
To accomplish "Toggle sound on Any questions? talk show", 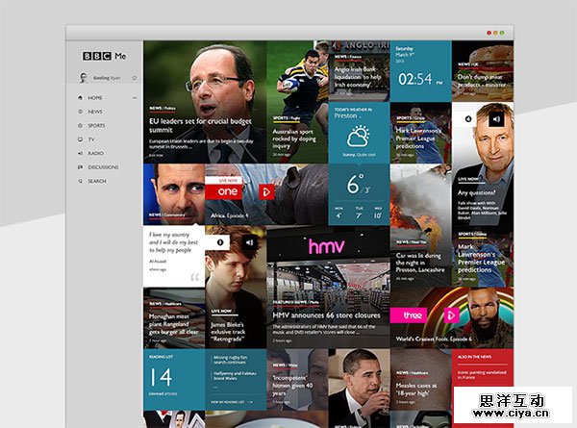I will tap(495, 119).
